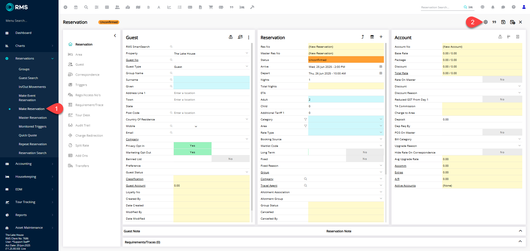Toggle Marketing Opt Out Yes switch
Viewport: 530px width, 251px height.
pos(193,152)
